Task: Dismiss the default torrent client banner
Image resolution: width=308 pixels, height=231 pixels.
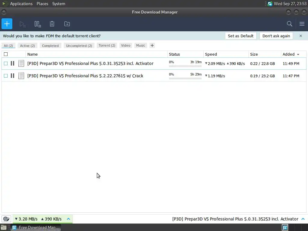Action: coord(301,36)
